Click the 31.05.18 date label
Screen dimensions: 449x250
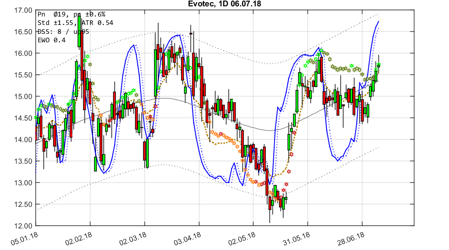pos(297,239)
